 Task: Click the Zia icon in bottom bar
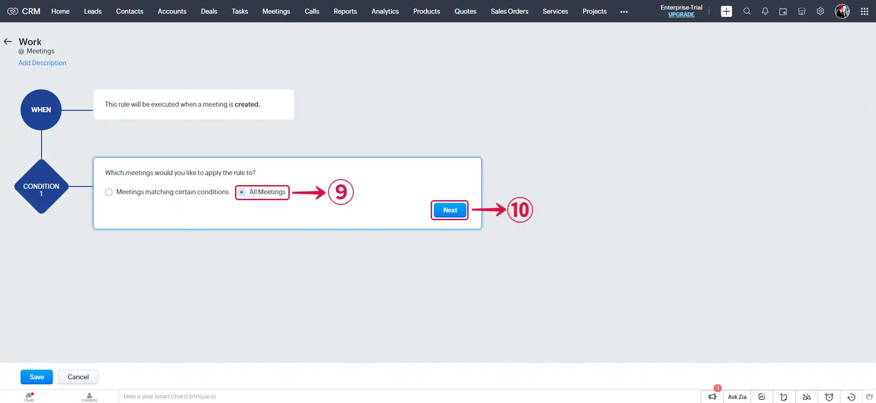[807, 397]
